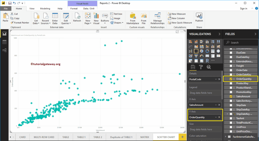Select the slicer visualization icon
The image size is (259, 141).
tap(190, 61)
